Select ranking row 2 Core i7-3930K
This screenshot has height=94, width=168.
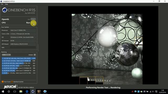pos(19,61)
